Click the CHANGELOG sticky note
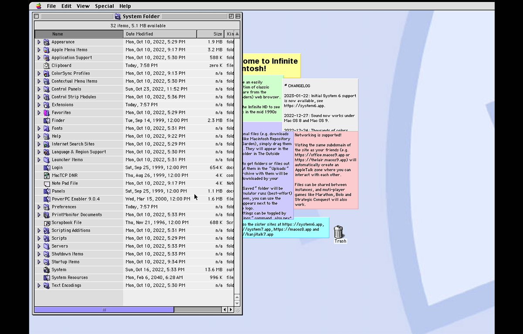The height and width of the screenshot is (334, 523). click(x=320, y=104)
